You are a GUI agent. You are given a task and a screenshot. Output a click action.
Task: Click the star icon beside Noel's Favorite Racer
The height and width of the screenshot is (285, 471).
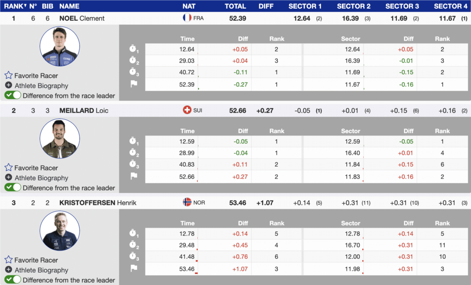[x=8, y=75]
